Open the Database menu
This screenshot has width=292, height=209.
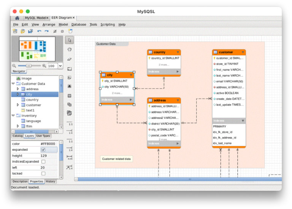tap(79, 25)
